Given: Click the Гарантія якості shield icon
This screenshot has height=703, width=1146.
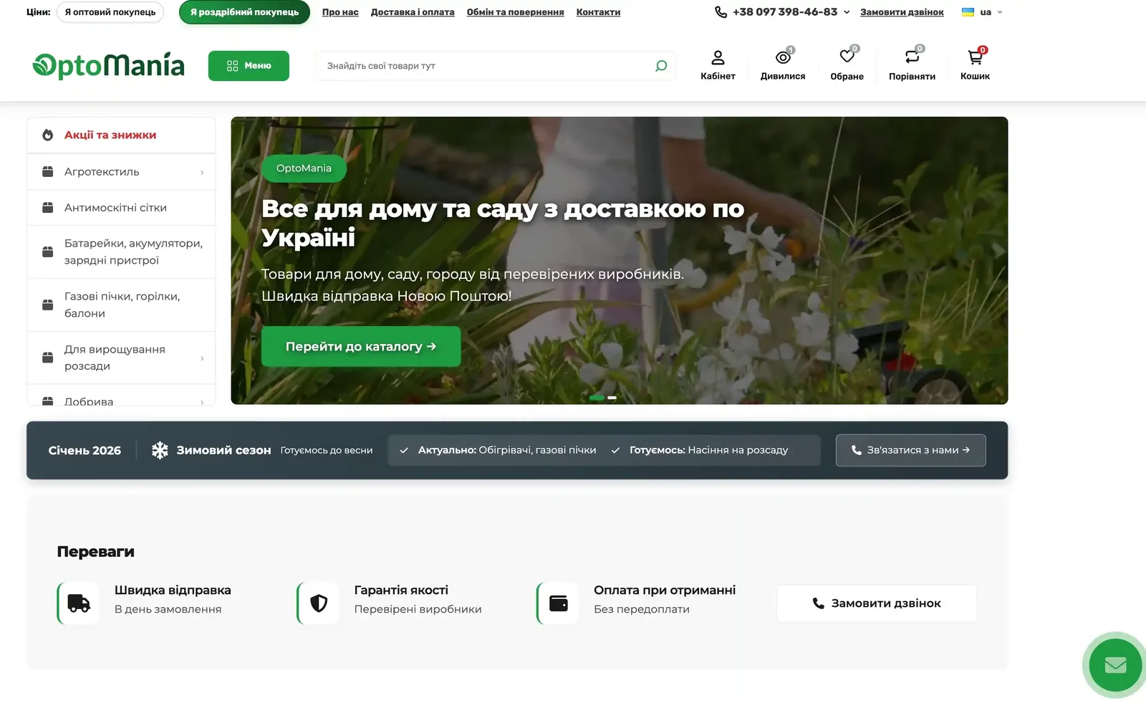Looking at the screenshot, I should [319, 603].
